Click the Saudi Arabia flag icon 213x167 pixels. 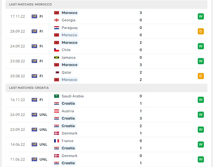point(57,96)
